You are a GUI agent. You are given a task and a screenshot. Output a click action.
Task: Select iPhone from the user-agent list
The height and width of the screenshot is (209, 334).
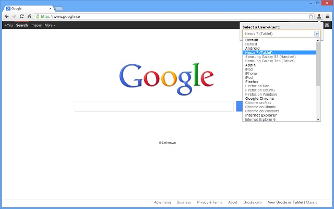point(251,74)
